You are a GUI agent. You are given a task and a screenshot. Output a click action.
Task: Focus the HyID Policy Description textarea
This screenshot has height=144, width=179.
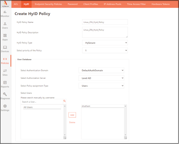click(105, 32)
